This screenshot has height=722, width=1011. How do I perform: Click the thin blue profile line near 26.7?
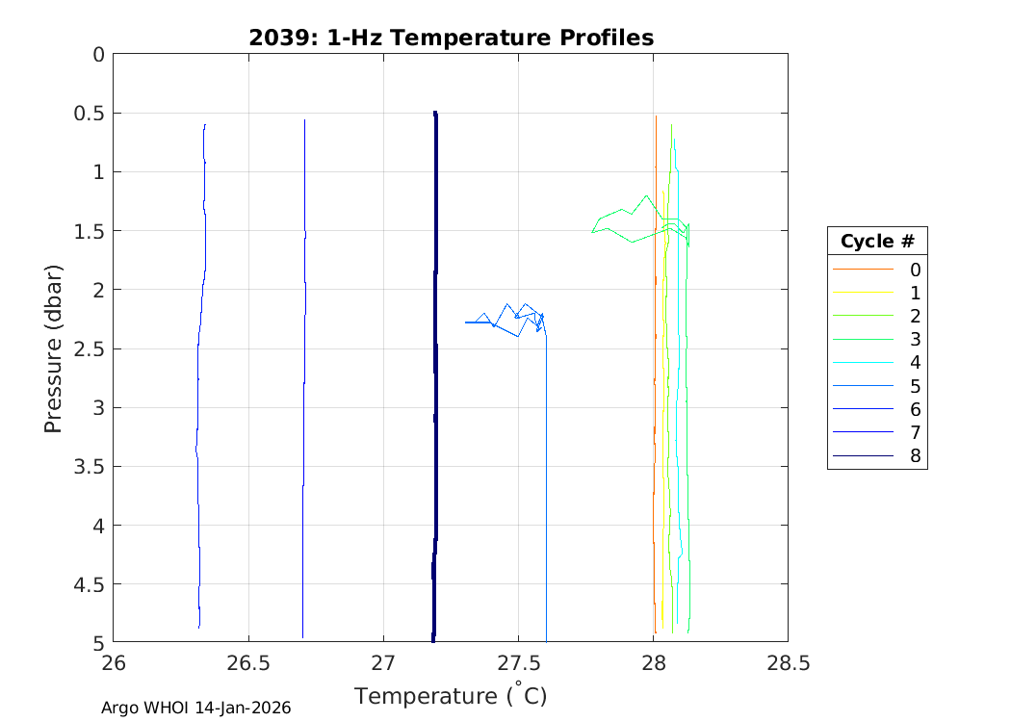coord(304,385)
